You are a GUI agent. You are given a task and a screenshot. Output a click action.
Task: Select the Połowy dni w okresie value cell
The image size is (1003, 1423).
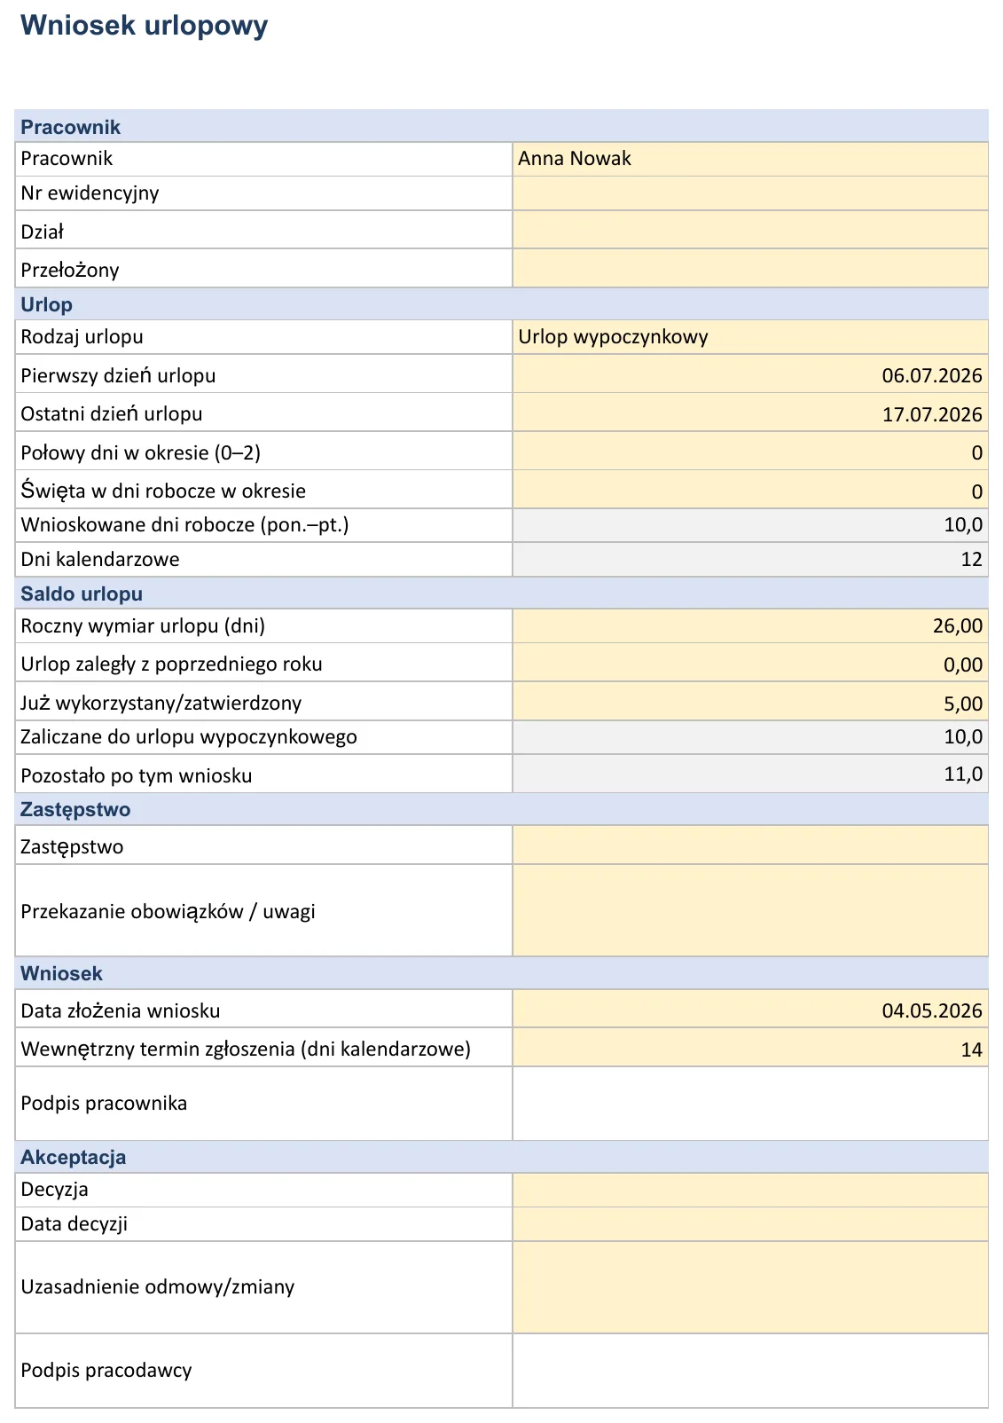750,451
